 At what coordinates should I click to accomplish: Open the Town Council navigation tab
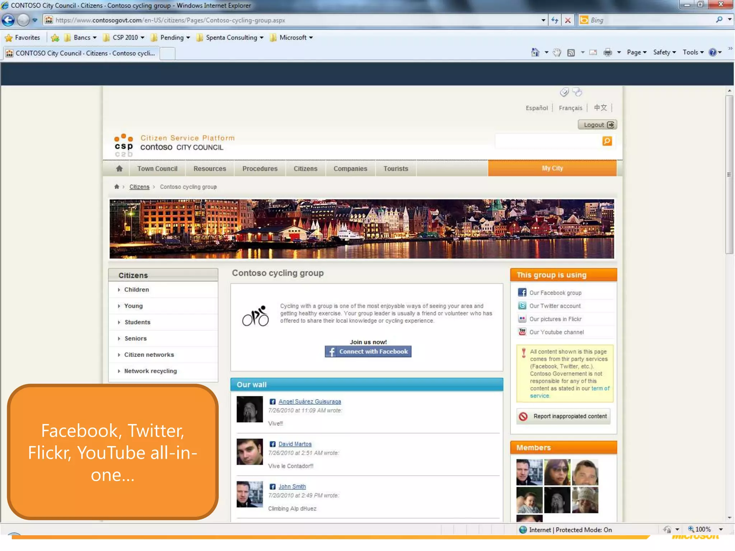tap(157, 168)
